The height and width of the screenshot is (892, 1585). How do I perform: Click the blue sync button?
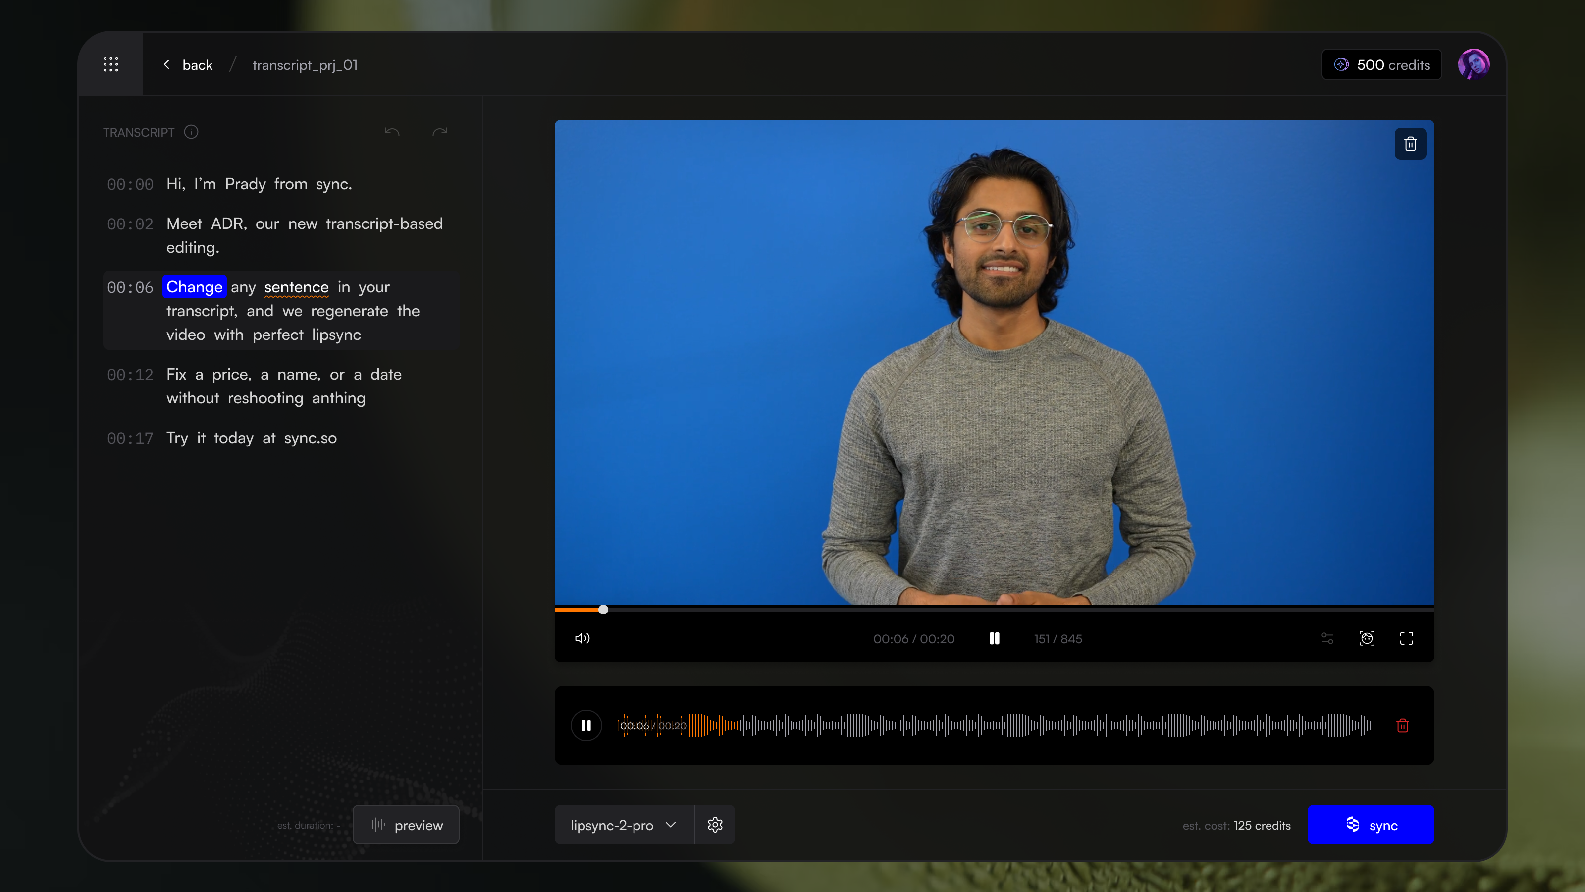(1371, 825)
